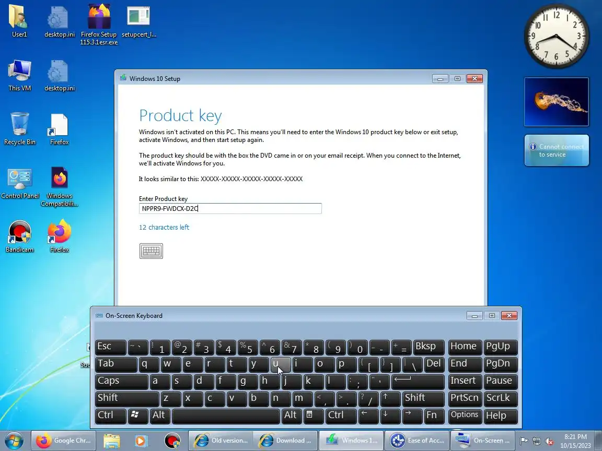Select Firefox Setup 115.3.1esr.exe installer icon
Screen dimensions: 602x451
(x=99, y=24)
